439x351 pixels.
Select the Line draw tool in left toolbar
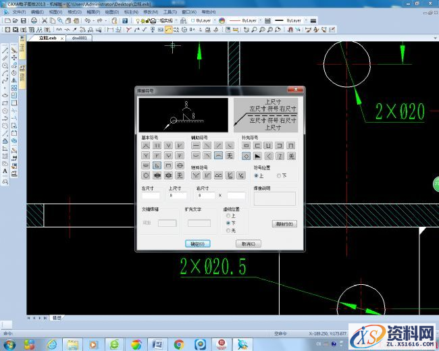pyautogui.click(x=5, y=51)
